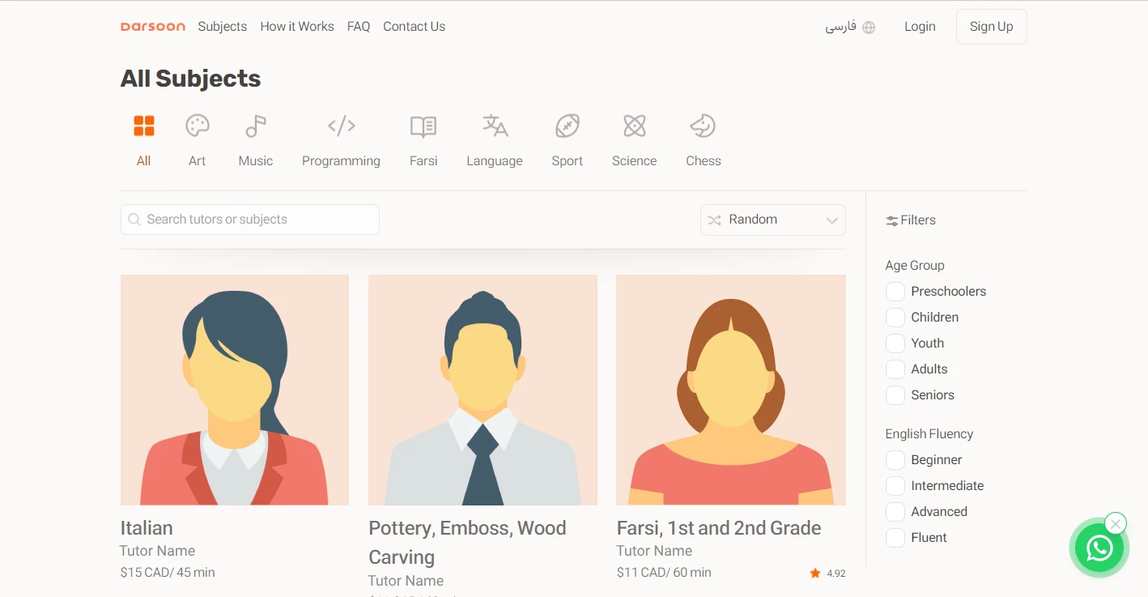Choose the Art palette icon
The width and height of the screenshot is (1148, 597).
[x=198, y=126]
